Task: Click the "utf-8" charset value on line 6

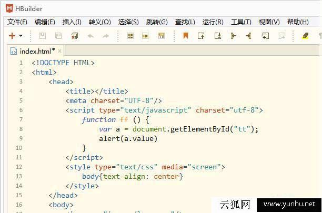Action: 244,110
